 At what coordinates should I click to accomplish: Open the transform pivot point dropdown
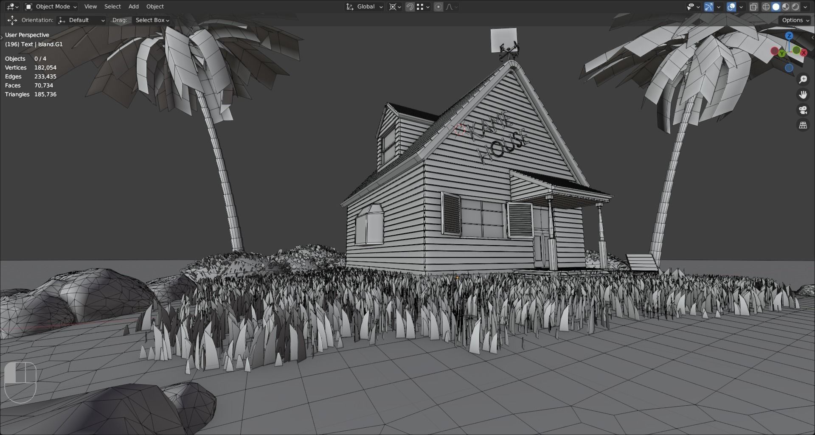tap(395, 6)
